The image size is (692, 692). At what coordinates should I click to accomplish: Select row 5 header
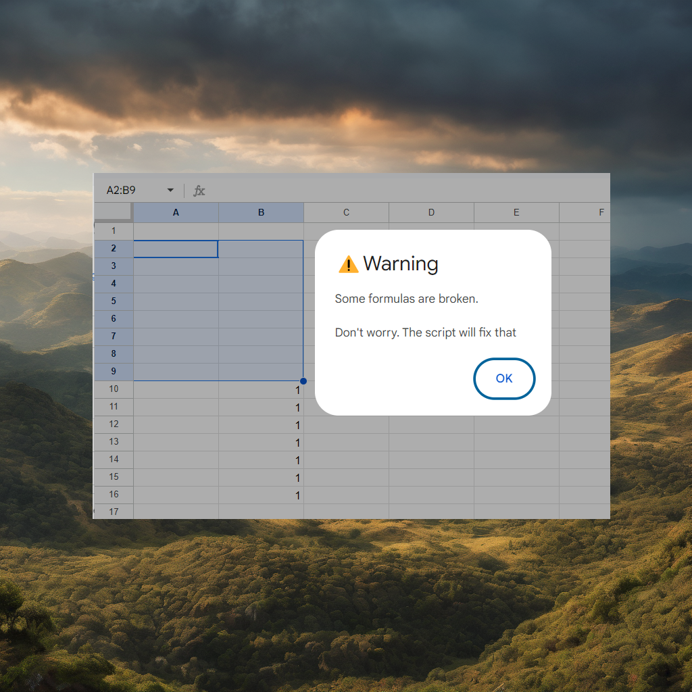(114, 301)
